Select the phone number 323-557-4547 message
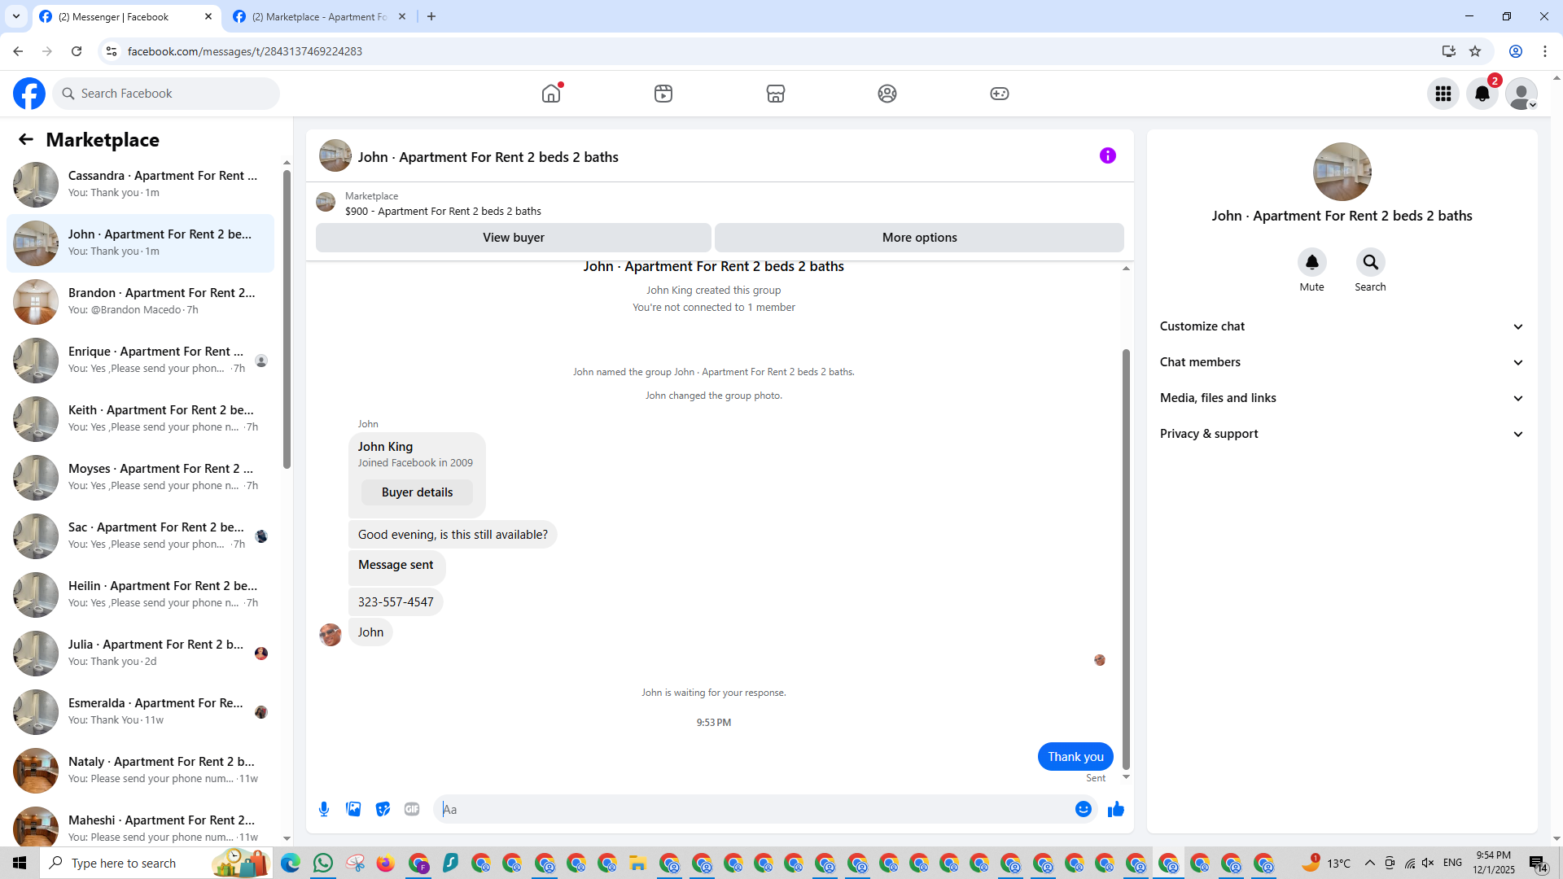The height and width of the screenshot is (879, 1563). tap(396, 602)
